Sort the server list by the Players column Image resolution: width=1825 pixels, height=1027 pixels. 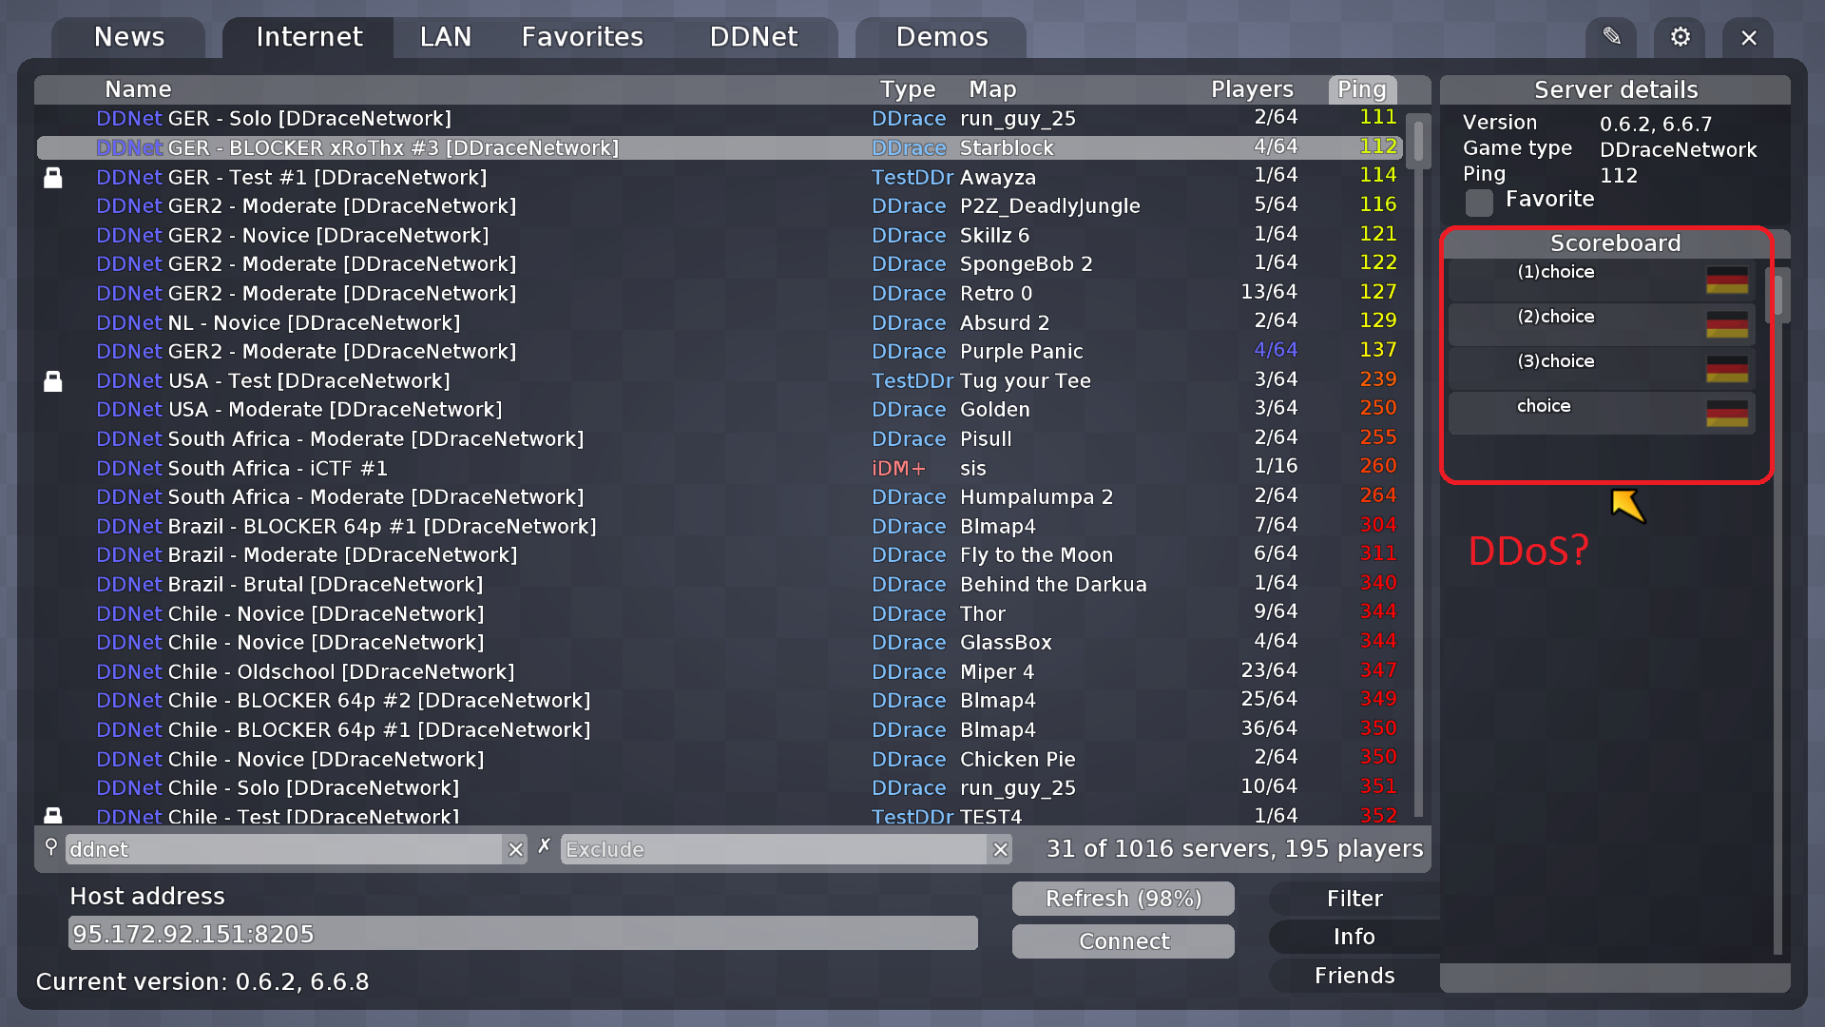click(x=1252, y=88)
